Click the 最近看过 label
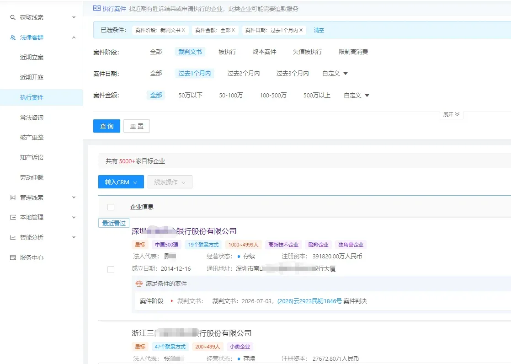Image resolution: width=511 pixels, height=364 pixels. coord(114,223)
